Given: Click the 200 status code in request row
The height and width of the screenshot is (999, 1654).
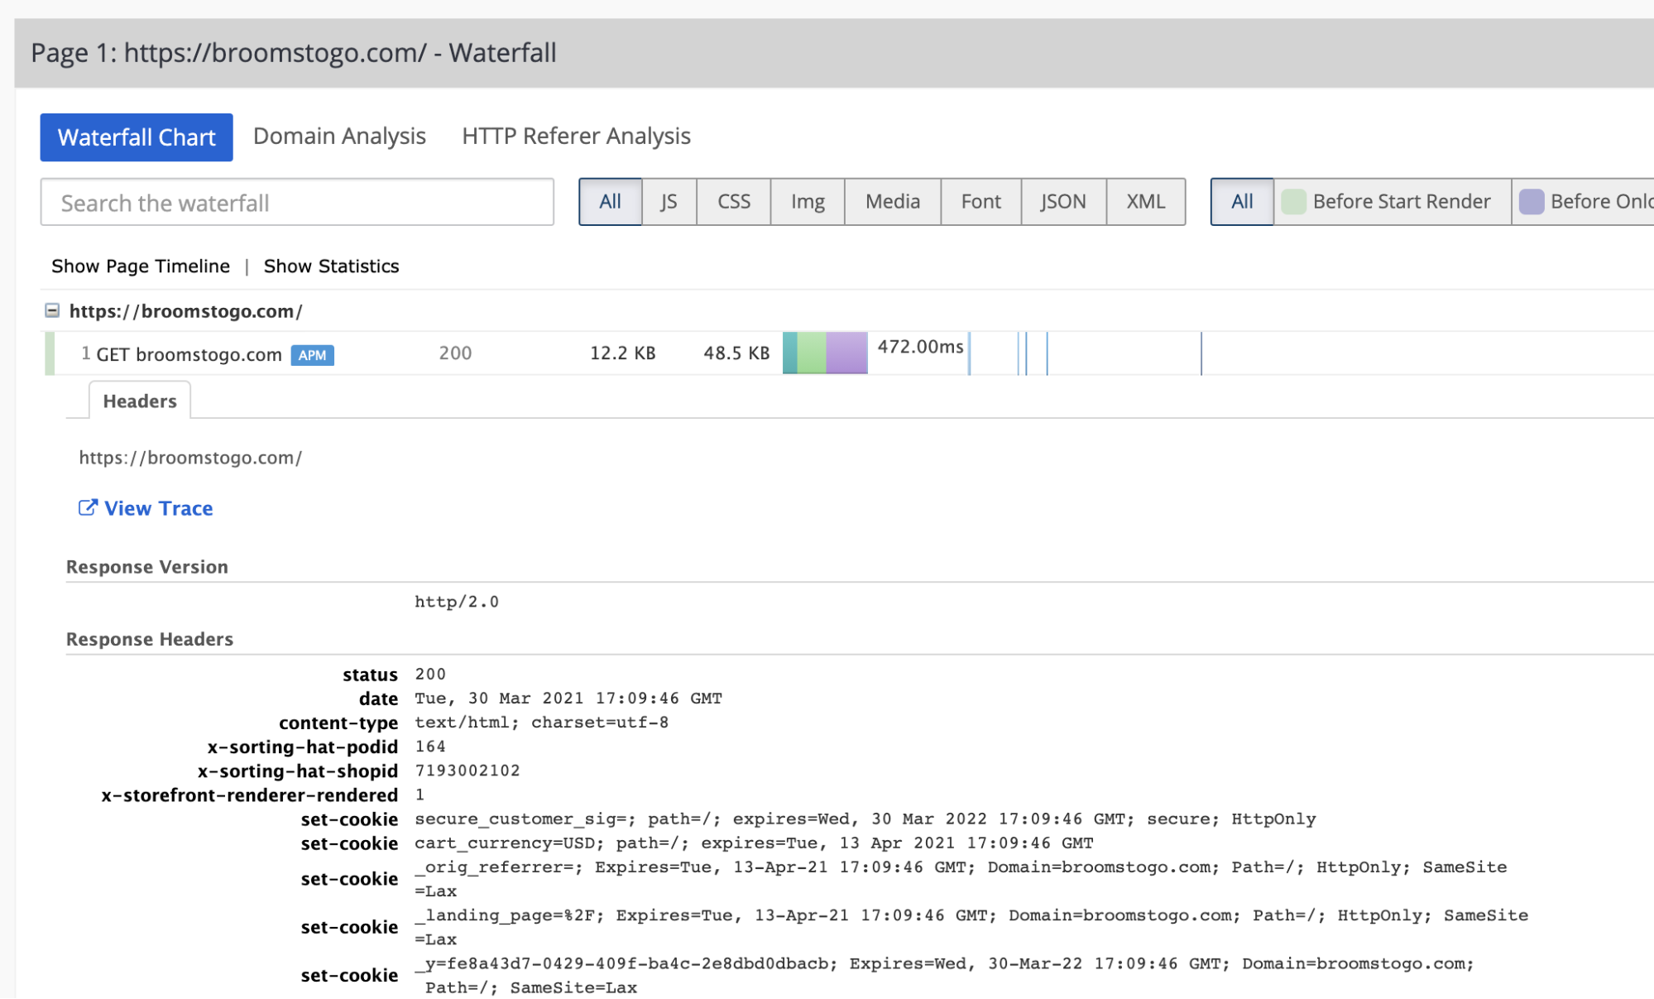Looking at the screenshot, I should [x=455, y=353].
